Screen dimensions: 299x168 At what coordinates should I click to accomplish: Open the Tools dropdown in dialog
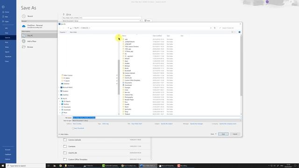click(x=214, y=134)
